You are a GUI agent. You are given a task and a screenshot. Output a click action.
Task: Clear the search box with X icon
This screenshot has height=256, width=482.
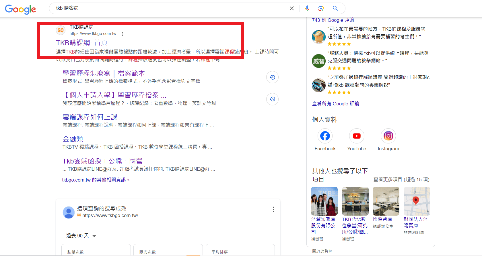point(292,8)
